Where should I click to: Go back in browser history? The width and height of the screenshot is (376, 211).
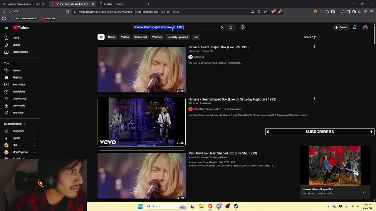(4, 12)
